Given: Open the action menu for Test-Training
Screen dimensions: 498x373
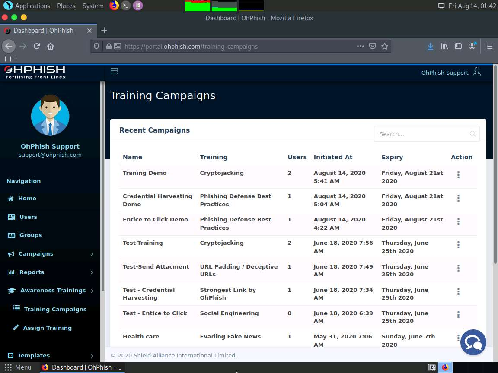Looking at the screenshot, I should pyautogui.click(x=458, y=245).
